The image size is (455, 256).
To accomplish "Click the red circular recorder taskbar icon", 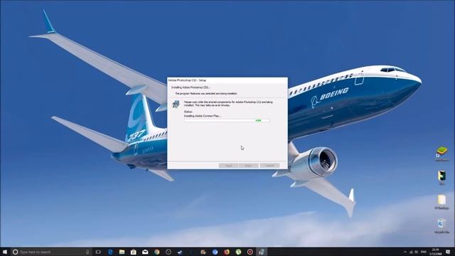I will click(250, 252).
